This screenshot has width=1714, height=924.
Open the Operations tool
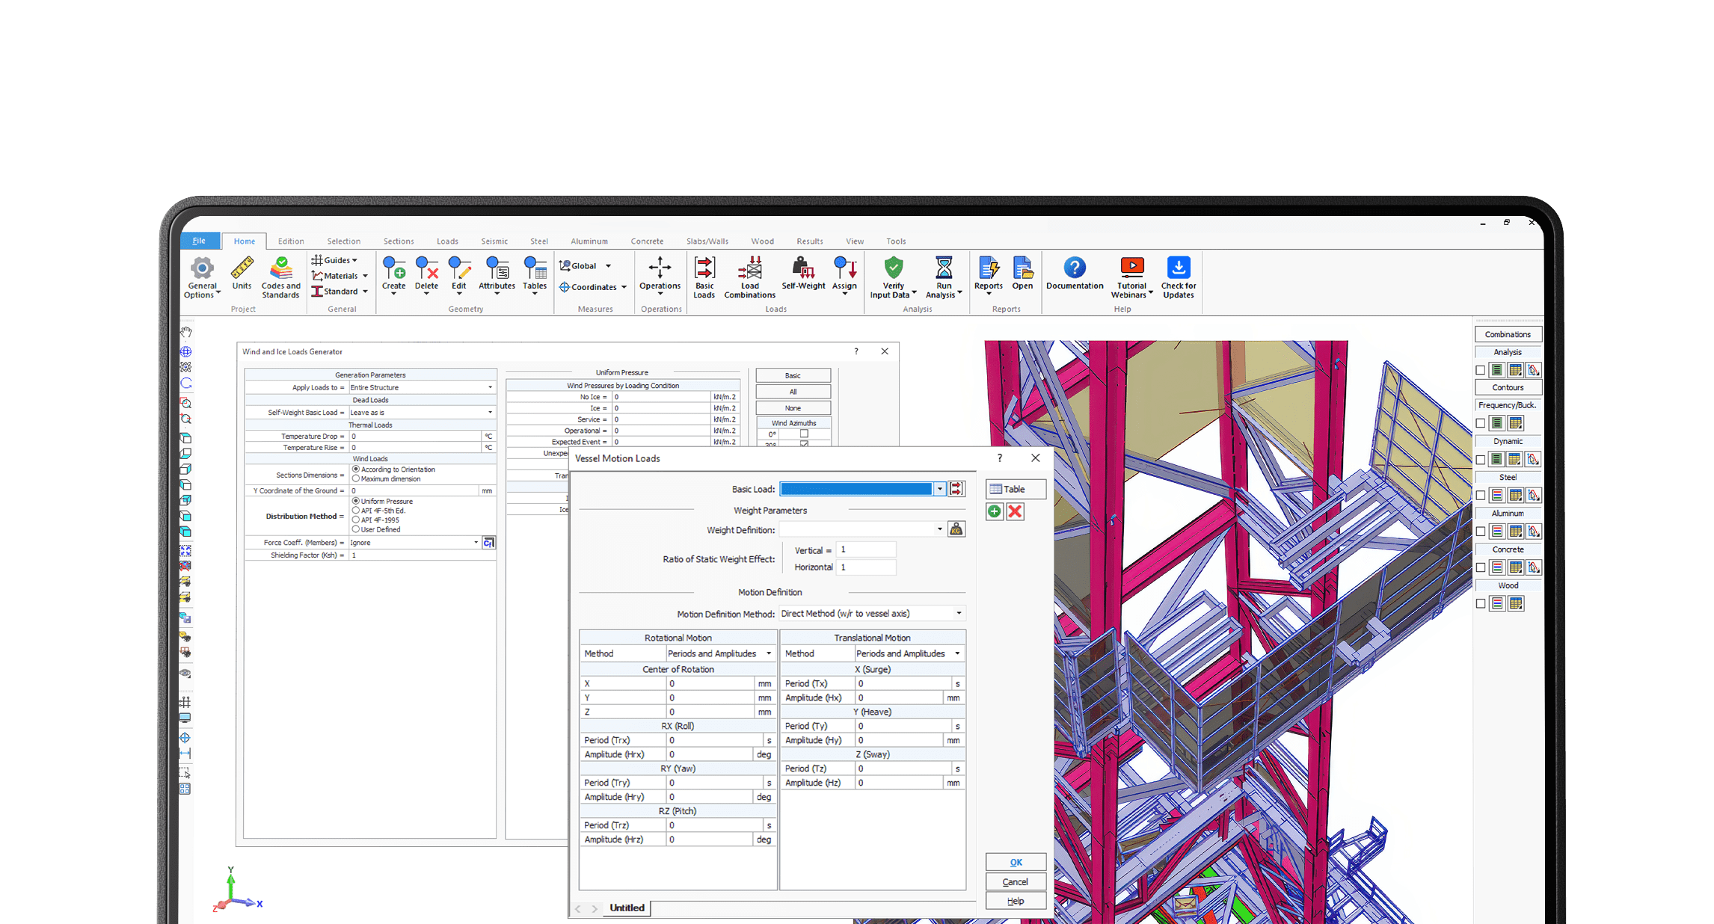pos(660,274)
